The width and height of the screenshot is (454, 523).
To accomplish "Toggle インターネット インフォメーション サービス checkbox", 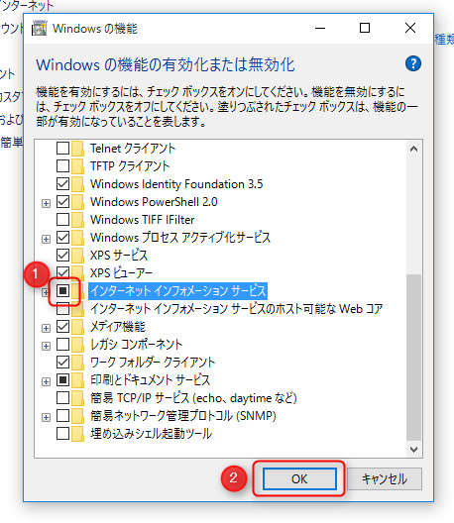I will click(62, 291).
